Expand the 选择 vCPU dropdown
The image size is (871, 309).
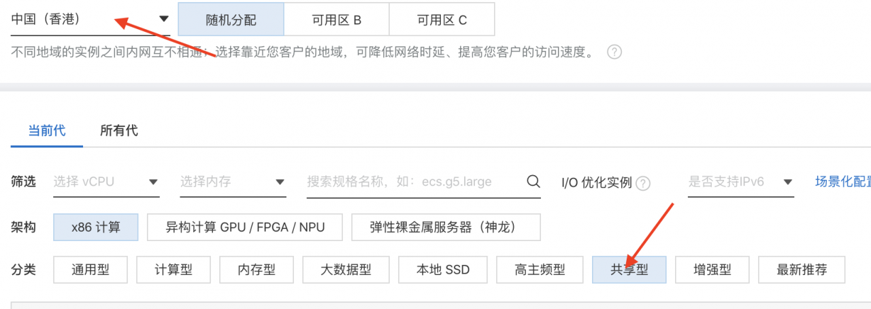[x=106, y=182]
